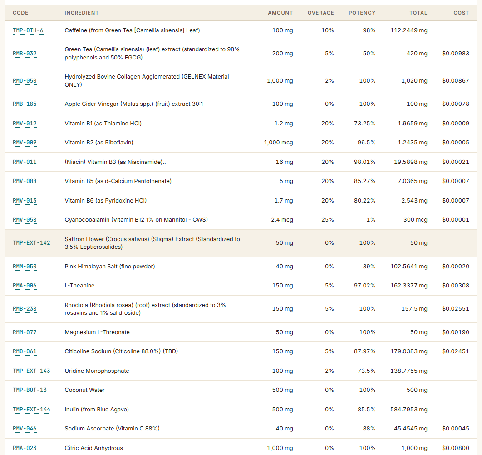The image size is (482, 455).
Task: Open ingredient code RMA-006
Action: coord(25,286)
